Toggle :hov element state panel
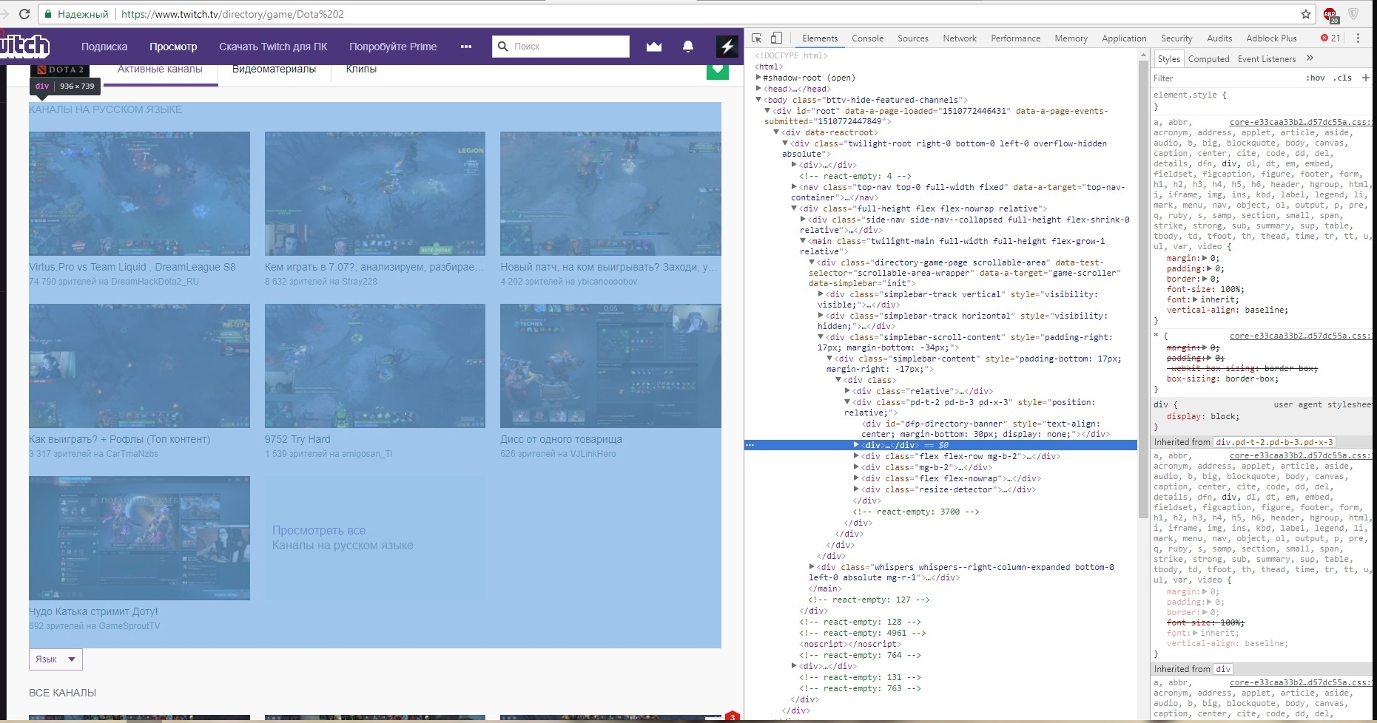This screenshot has height=723, width=1377. (x=1316, y=78)
